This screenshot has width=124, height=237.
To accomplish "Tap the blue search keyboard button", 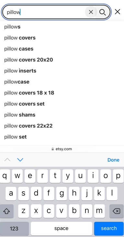I will pos(109,229).
